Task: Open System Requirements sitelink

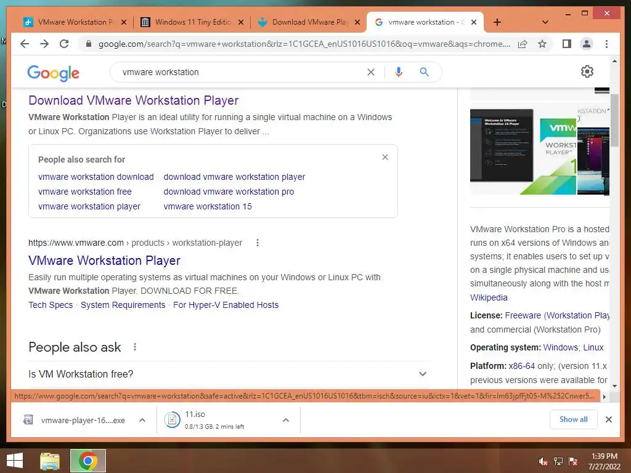Action: click(x=123, y=305)
